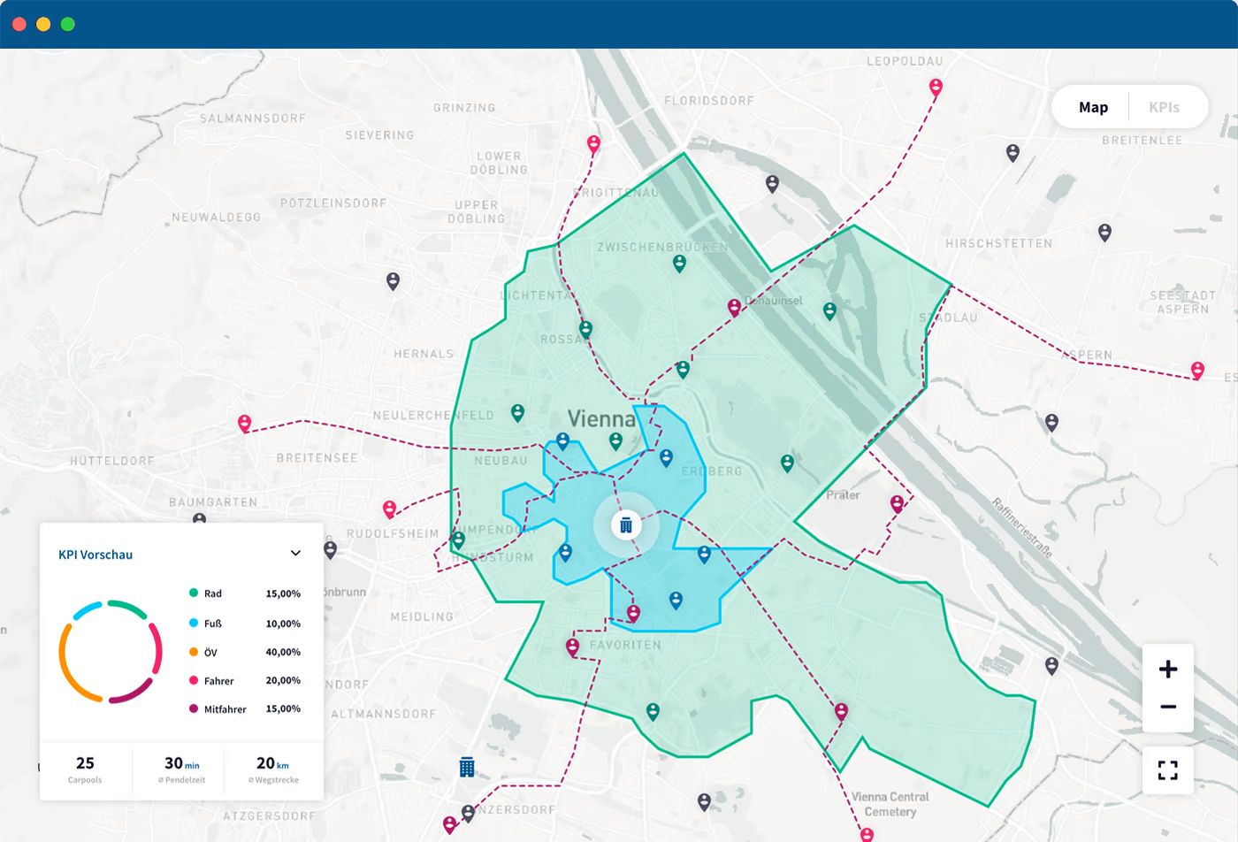Click the green pin below Vienna label
This screenshot has height=842, width=1238.
tap(615, 440)
